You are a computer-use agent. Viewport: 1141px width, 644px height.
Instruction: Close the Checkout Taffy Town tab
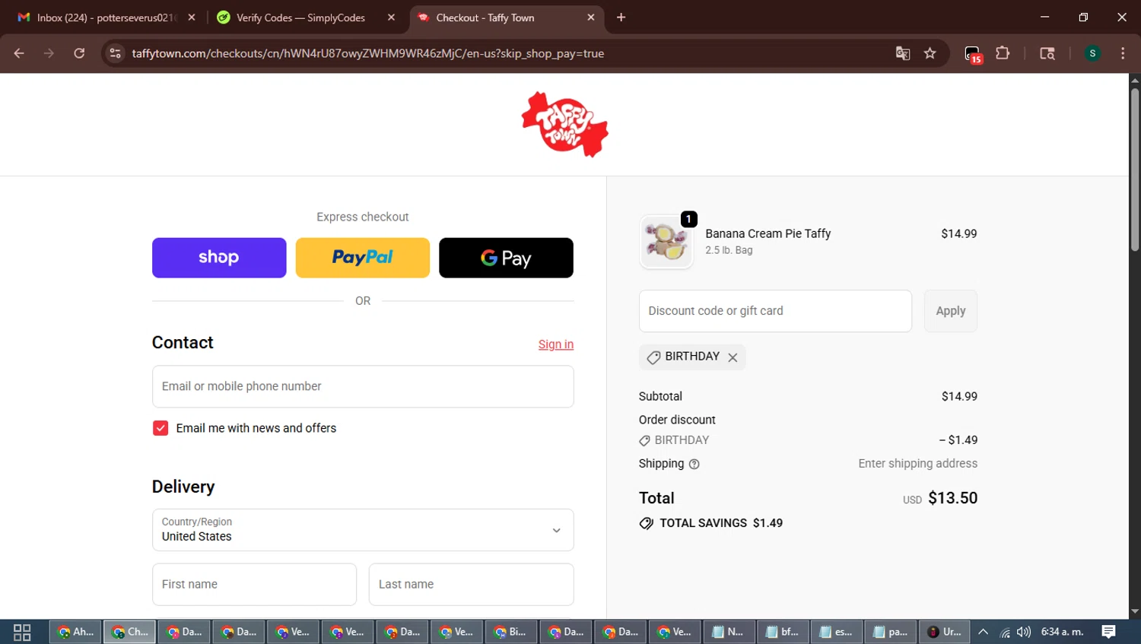point(591,17)
